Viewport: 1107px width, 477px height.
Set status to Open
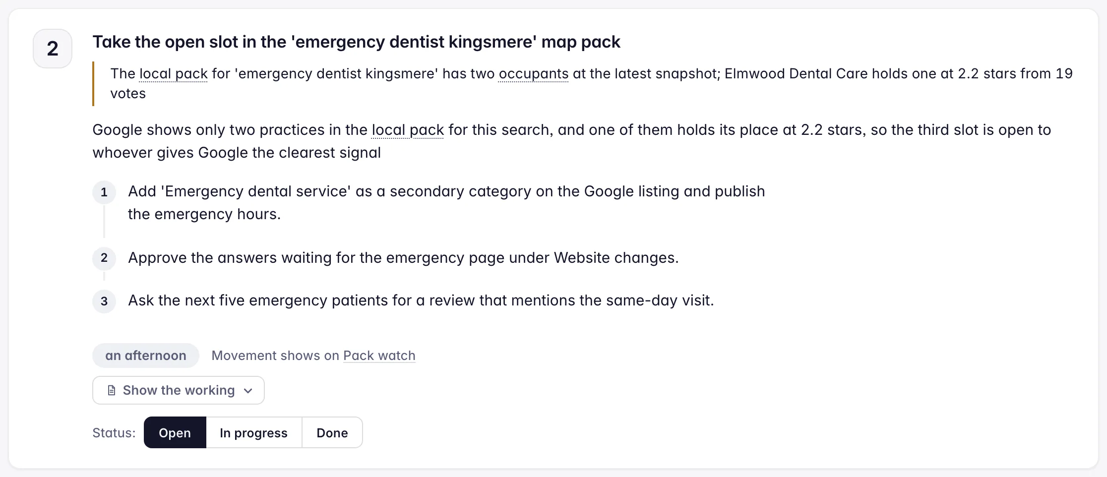click(175, 432)
